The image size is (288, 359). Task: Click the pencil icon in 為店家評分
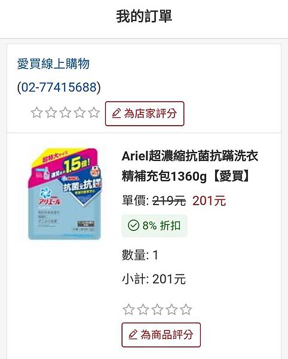click(x=117, y=114)
